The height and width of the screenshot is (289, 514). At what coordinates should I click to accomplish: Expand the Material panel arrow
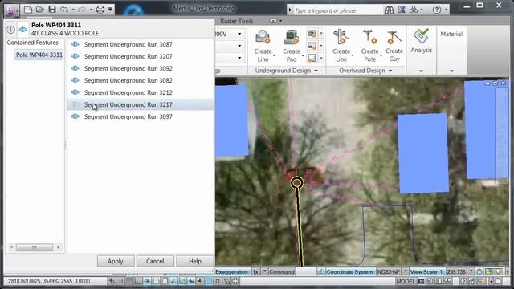(451, 71)
